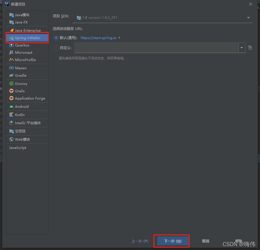Click the Groovy green circle icon
260x250 pixels.
pos(11,83)
